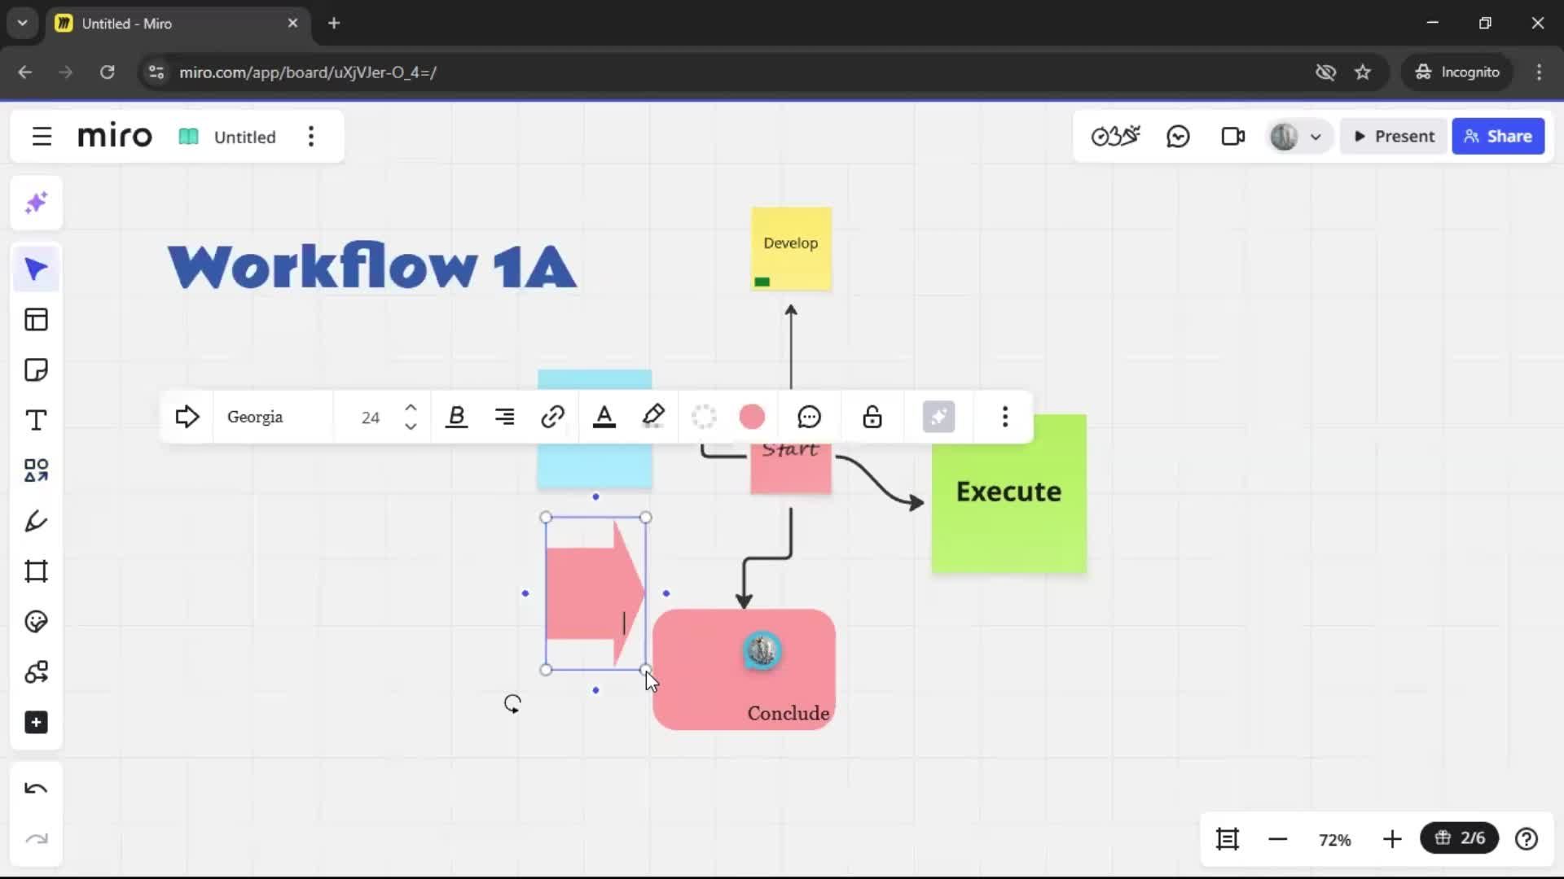Bookmark this page with star icon

point(1363,72)
